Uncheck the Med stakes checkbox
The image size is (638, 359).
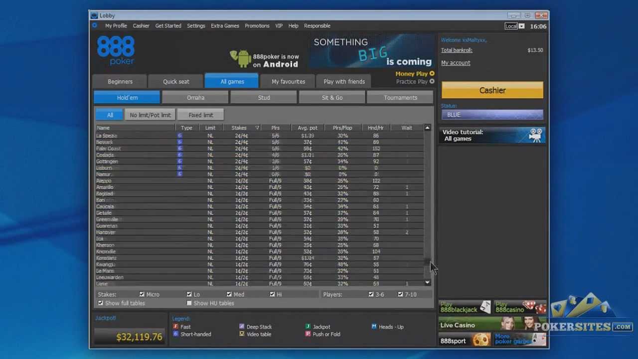click(x=229, y=294)
